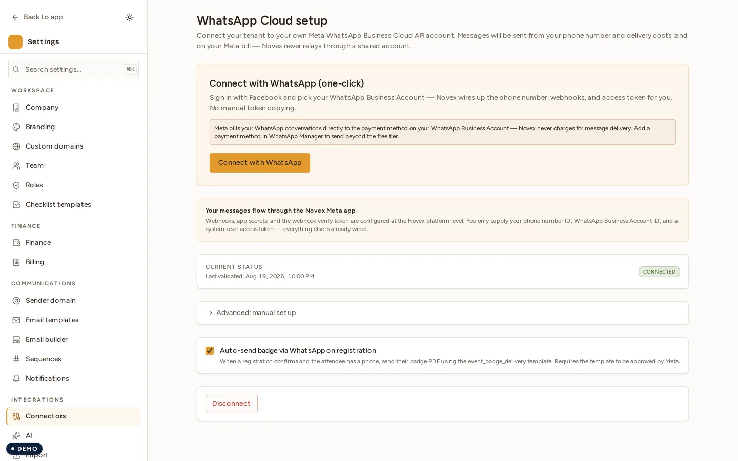
Task: Click the Email builder layout icon
Action: point(16,340)
